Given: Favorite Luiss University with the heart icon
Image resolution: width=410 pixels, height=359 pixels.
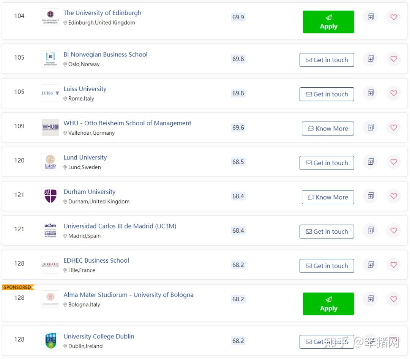Looking at the screenshot, I should click(x=393, y=93).
